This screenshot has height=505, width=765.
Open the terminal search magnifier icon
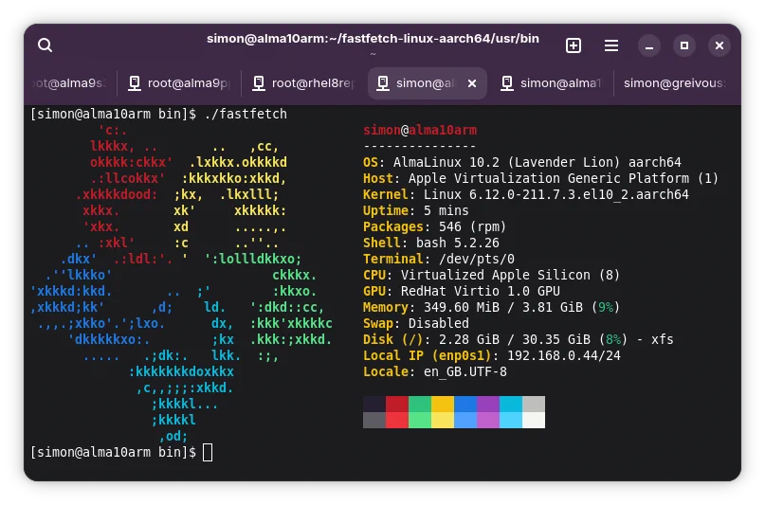coord(45,45)
